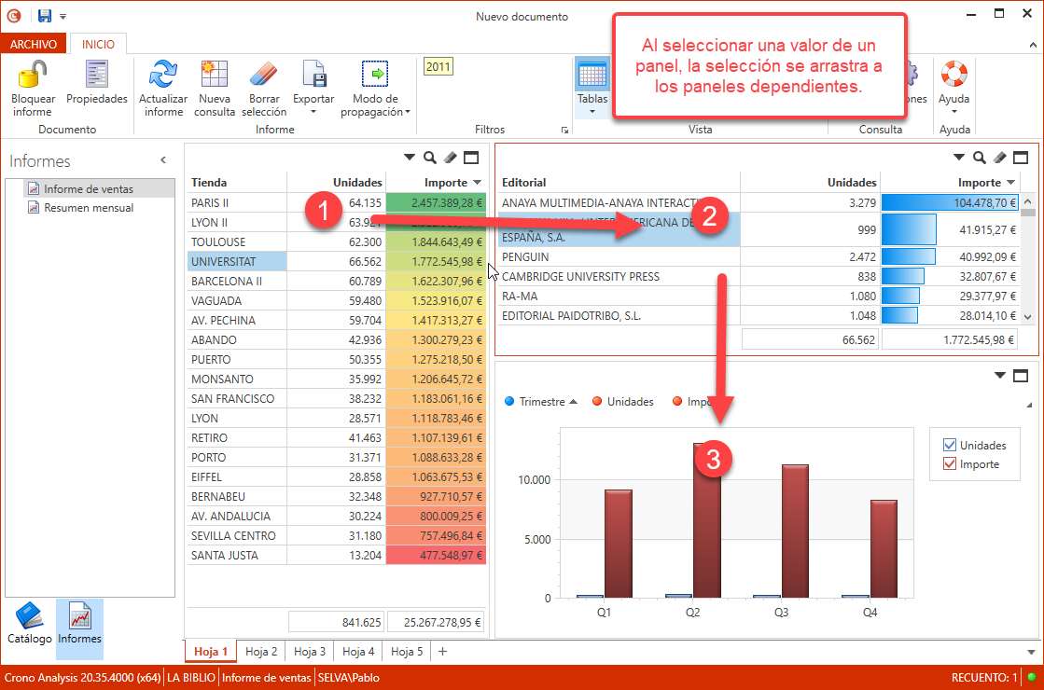Click the Borrar selección eraser icon
This screenshot has height=690, width=1044.
tap(264, 74)
